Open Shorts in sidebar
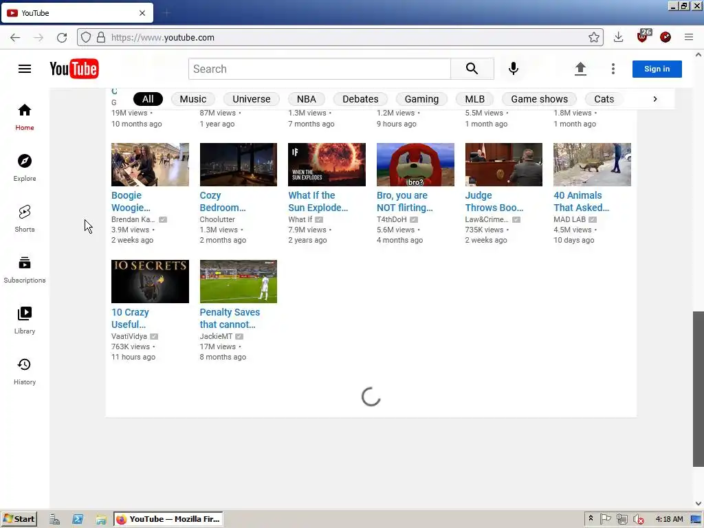704x528 pixels. pos(25,219)
